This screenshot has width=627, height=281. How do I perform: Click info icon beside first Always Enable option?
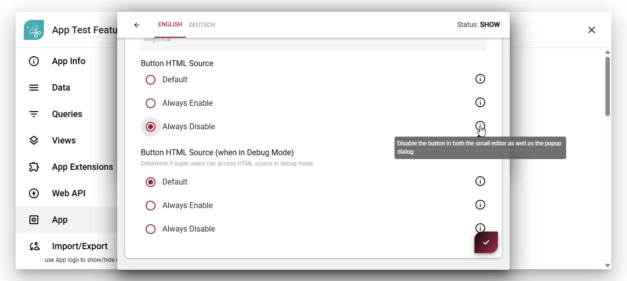coord(480,102)
